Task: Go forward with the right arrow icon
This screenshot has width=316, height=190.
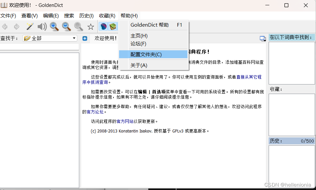Action: click(16, 26)
